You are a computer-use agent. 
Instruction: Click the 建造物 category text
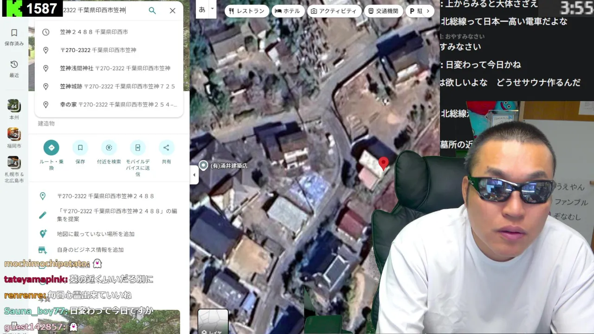[46, 123]
